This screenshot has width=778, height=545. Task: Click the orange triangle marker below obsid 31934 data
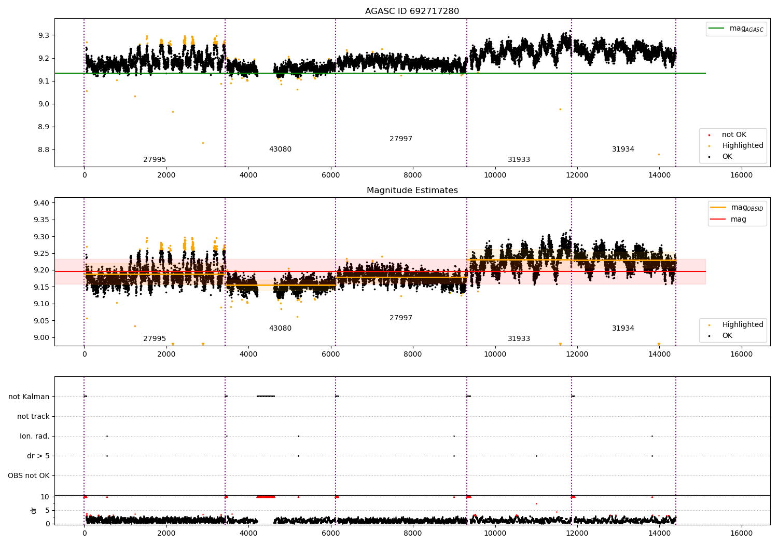coord(659,344)
